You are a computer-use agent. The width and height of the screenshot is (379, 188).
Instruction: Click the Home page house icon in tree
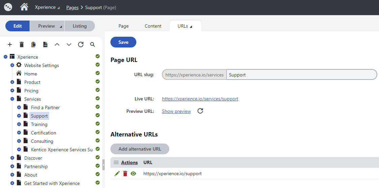click(19, 73)
